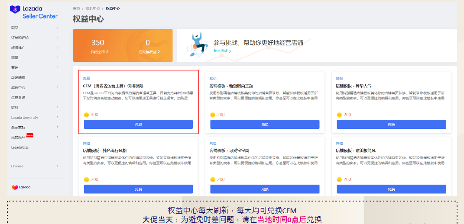Open 订单和评论 in the sidebar
This screenshot has width=464, height=224.
(20, 38)
